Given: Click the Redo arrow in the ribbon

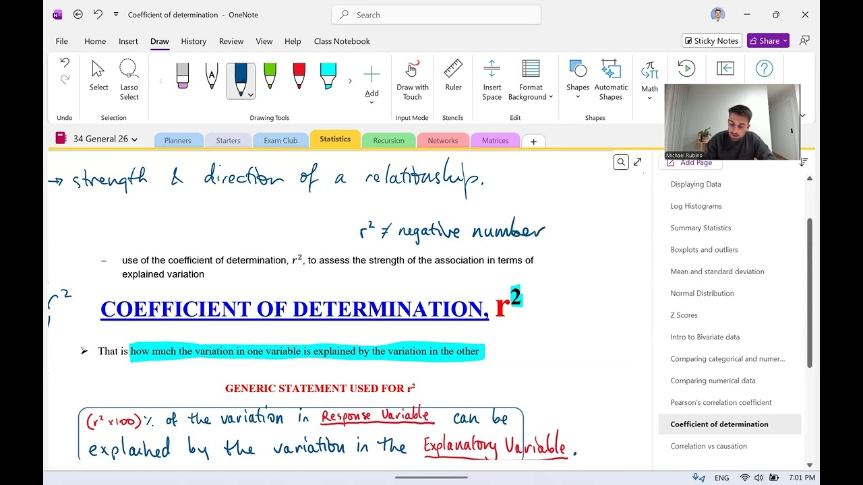Looking at the screenshot, I should [x=65, y=79].
